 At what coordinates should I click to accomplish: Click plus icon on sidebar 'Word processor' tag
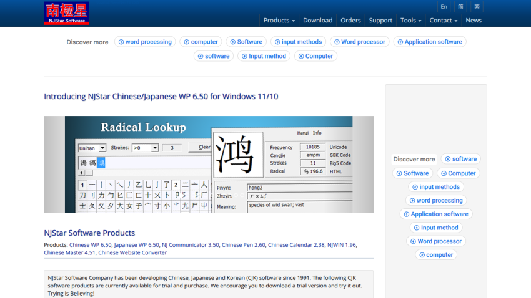(413, 241)
